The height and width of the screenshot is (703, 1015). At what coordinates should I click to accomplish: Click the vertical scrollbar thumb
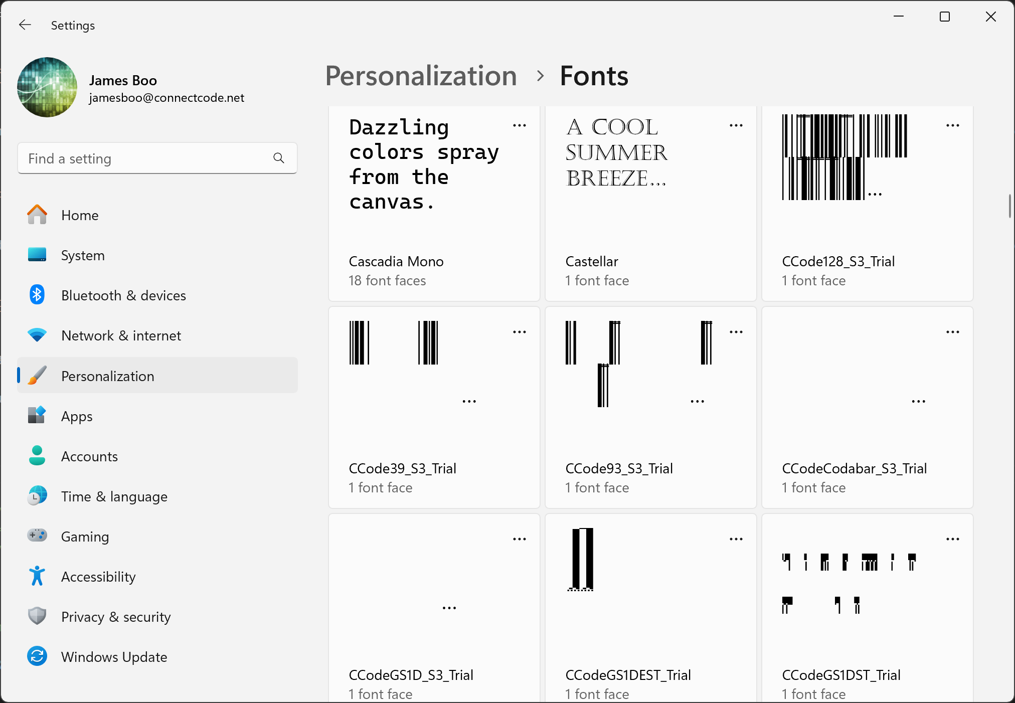click(1010, 206)
